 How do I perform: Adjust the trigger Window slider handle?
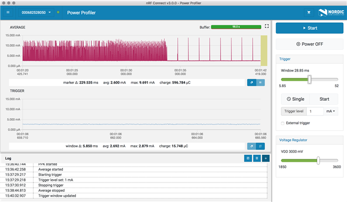310,80
